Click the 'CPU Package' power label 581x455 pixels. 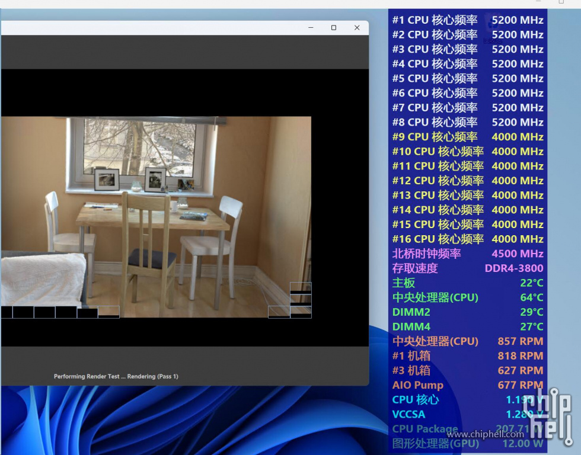click(425, 429)
